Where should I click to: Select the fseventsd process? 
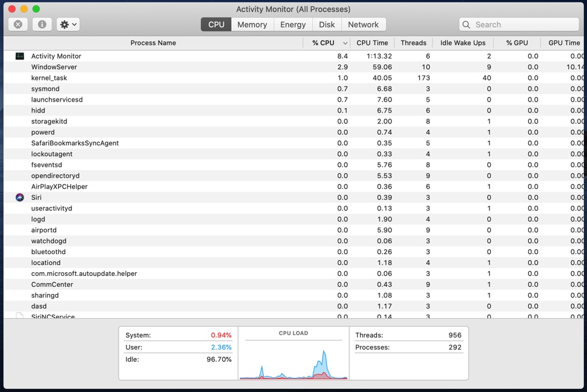[293, 165]
